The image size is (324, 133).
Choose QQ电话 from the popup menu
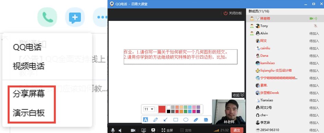[x=27, y=47]
